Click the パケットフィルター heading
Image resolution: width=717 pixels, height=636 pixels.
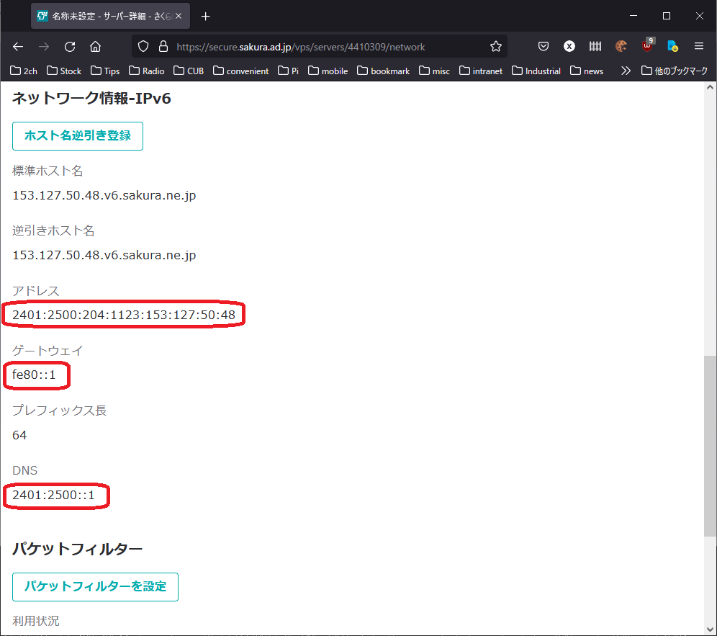pyautogui.click(x=77, y=549)
